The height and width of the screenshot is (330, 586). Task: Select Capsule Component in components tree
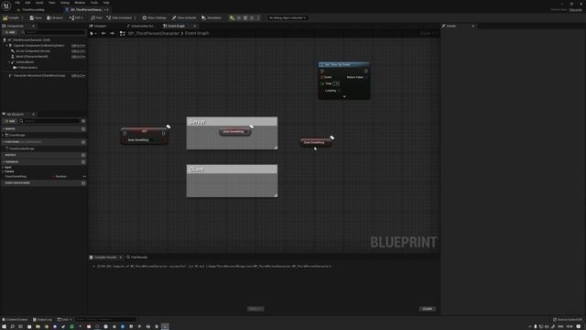38,45
